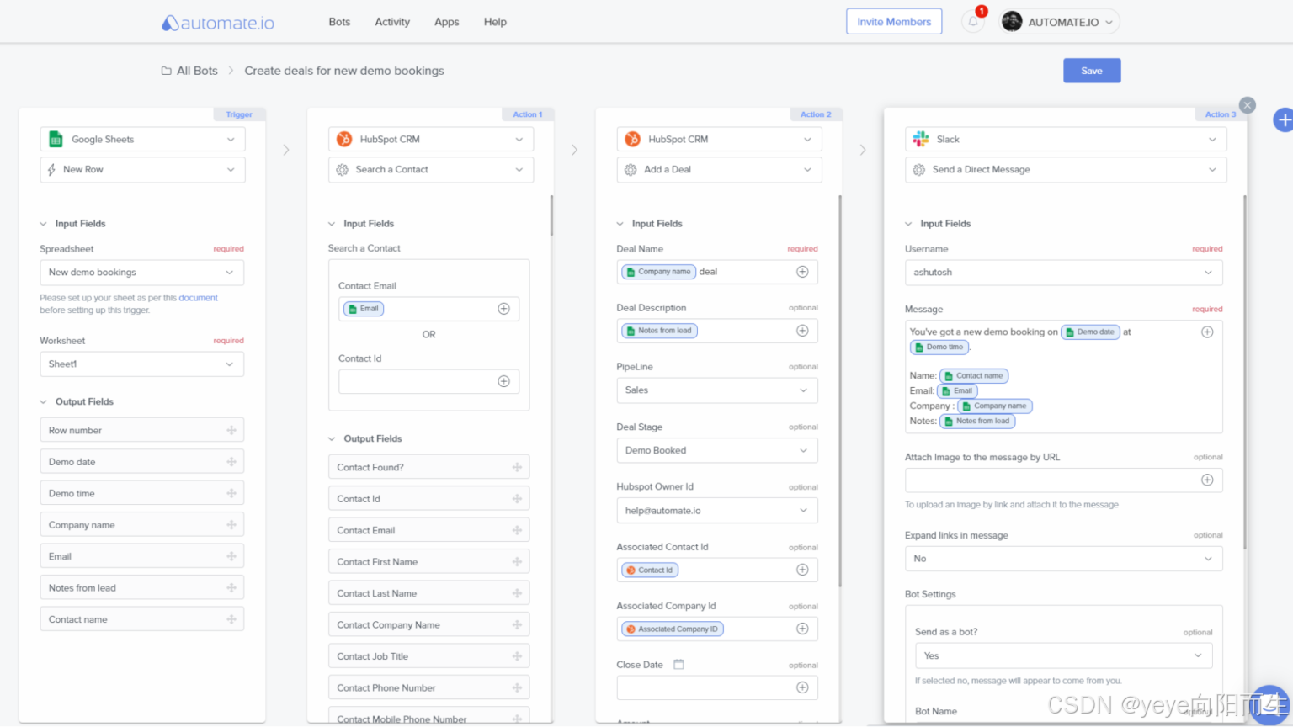This screenshot has height=727, width=1293.
Task: Open the Help menu
Action: (x=495, y=22)
